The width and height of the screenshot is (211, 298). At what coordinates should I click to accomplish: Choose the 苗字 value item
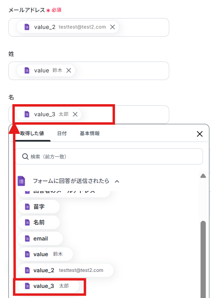[39, 207]
